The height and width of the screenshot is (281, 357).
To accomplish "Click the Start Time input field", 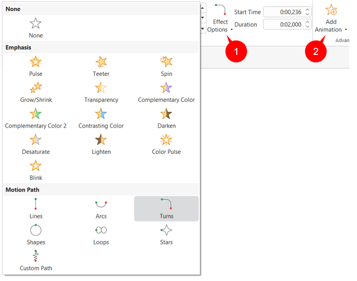I will pos(284,12).
